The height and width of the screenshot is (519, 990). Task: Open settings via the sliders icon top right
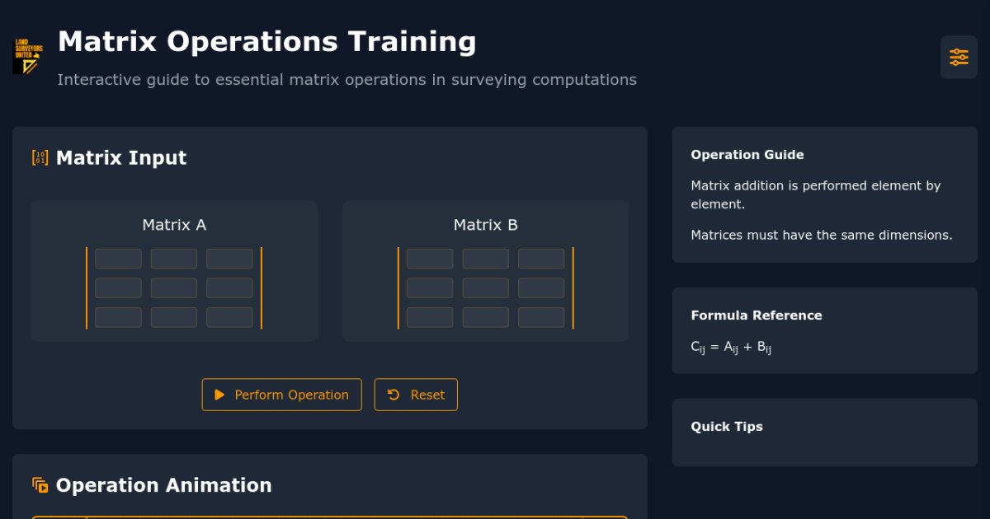[958, 56]
